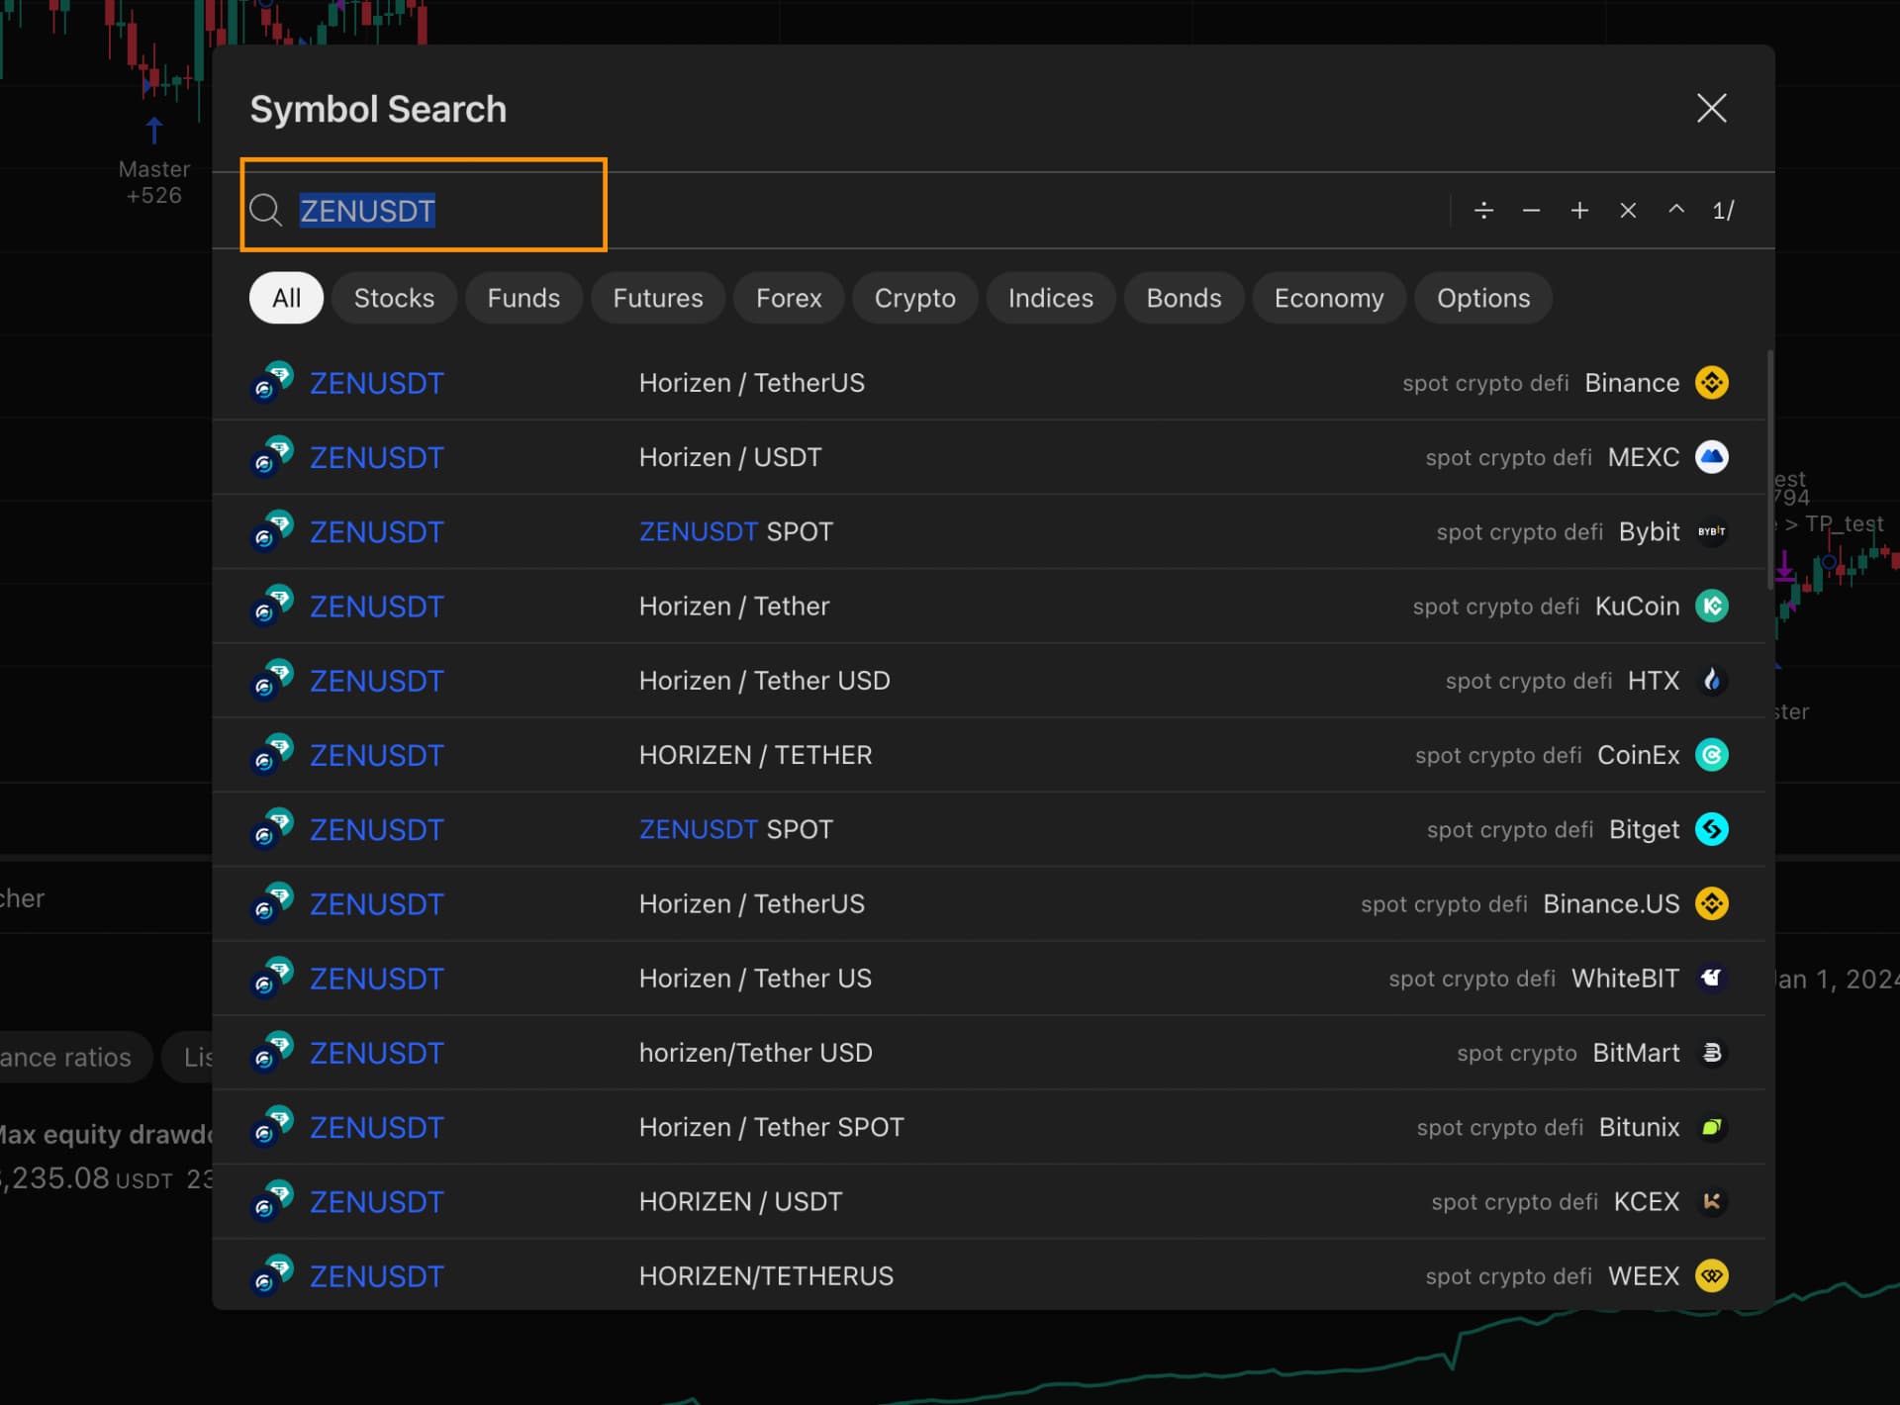Click the Binance exchange icon
1900x1405 pixels.
tap(1713, 383)
